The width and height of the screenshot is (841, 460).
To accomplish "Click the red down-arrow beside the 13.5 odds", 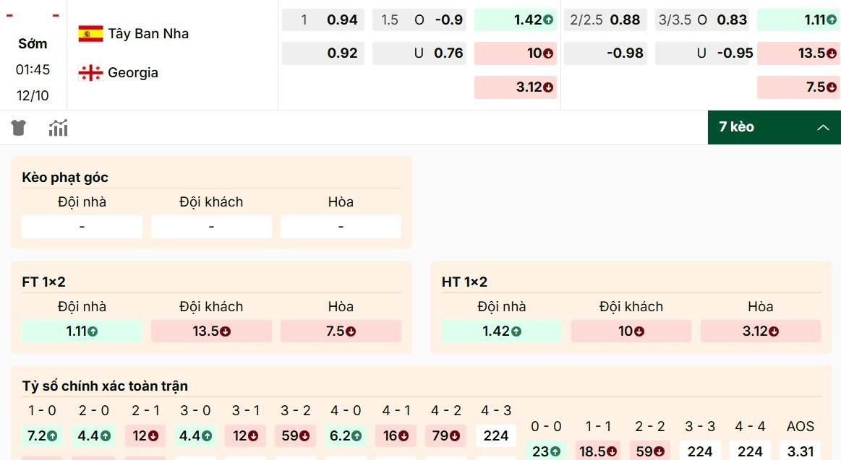I will 832,53.
